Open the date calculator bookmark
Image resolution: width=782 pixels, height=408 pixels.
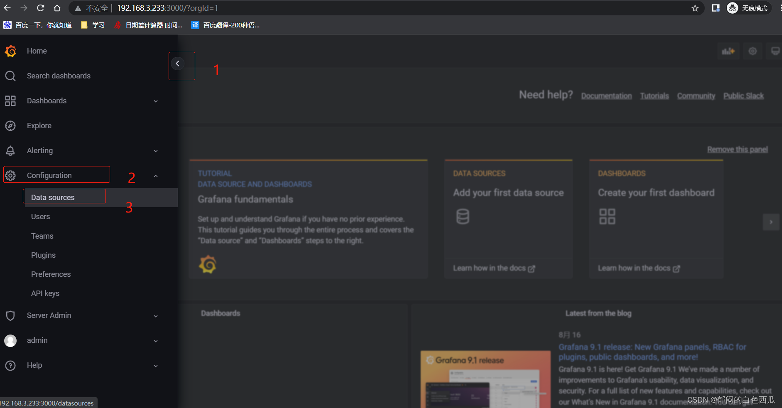point(148,25)
